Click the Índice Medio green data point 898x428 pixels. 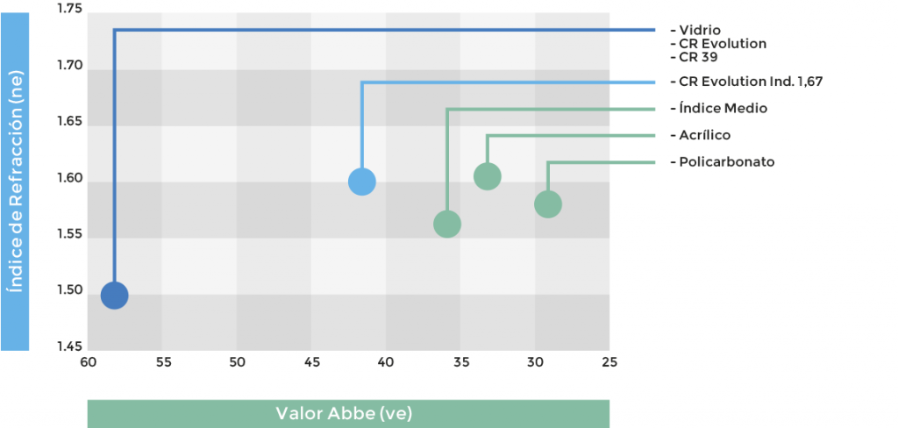(x=447, y=225)
